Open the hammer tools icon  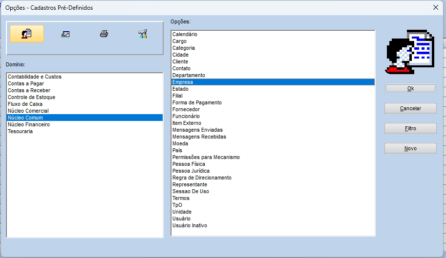(x=143, y=34)
